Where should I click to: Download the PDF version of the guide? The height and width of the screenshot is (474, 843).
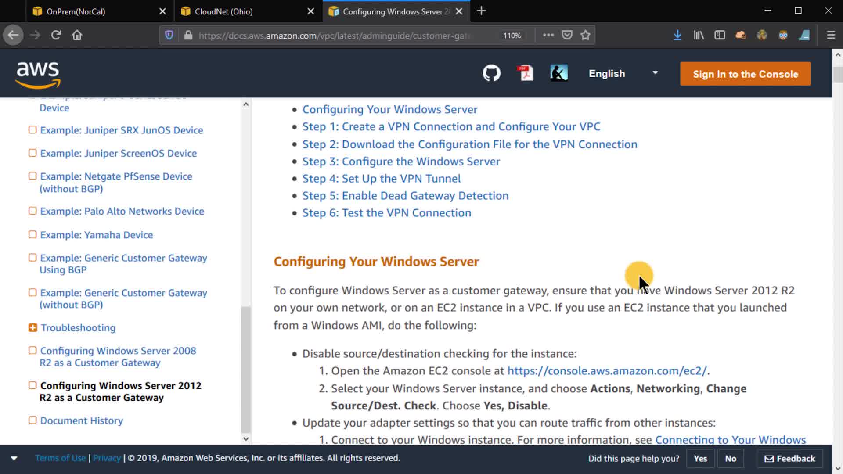(525, 73)
